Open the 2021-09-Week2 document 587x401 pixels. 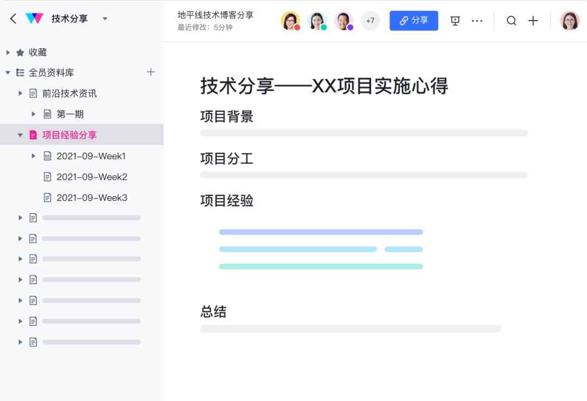[91, 177]
